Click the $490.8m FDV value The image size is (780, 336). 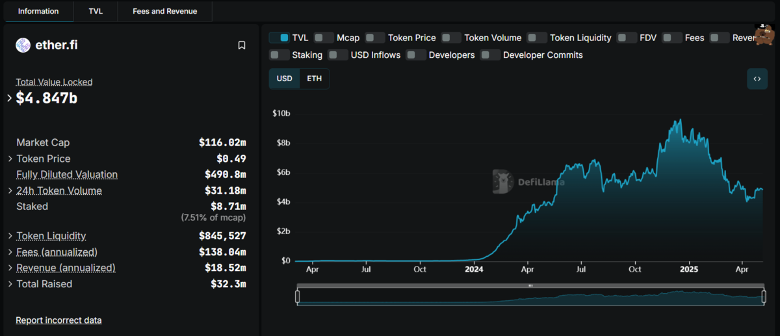226,174
